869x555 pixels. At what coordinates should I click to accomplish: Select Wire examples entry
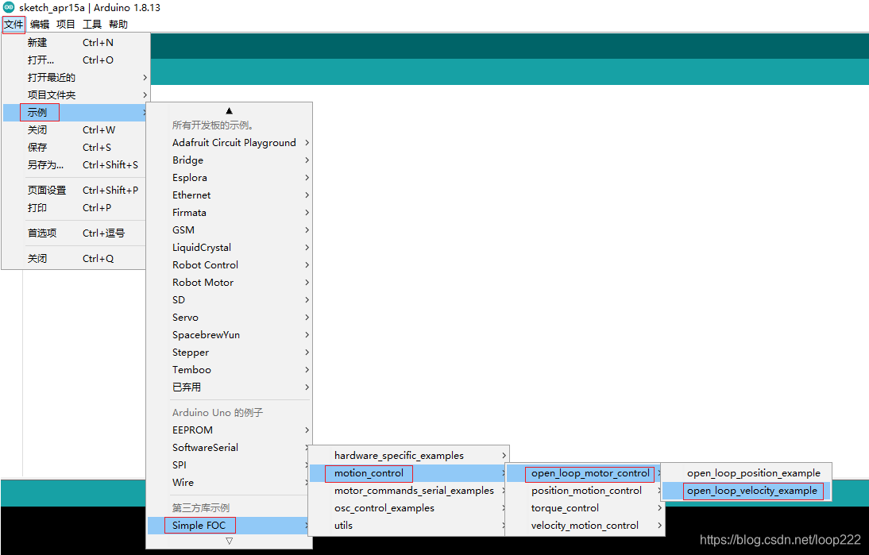(x=229, y=483)
